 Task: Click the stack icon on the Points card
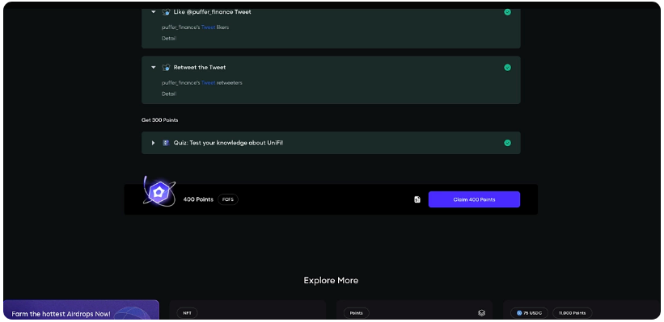pos(481,313)
